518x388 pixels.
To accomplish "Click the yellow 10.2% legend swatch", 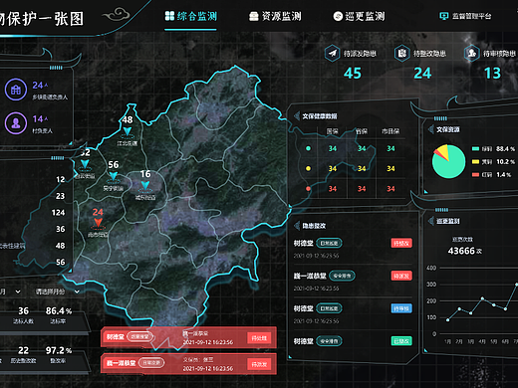I will tap(475, 162).
